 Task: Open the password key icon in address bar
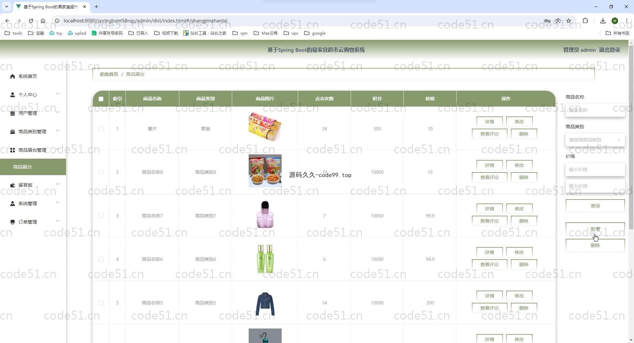coord(547,21)
